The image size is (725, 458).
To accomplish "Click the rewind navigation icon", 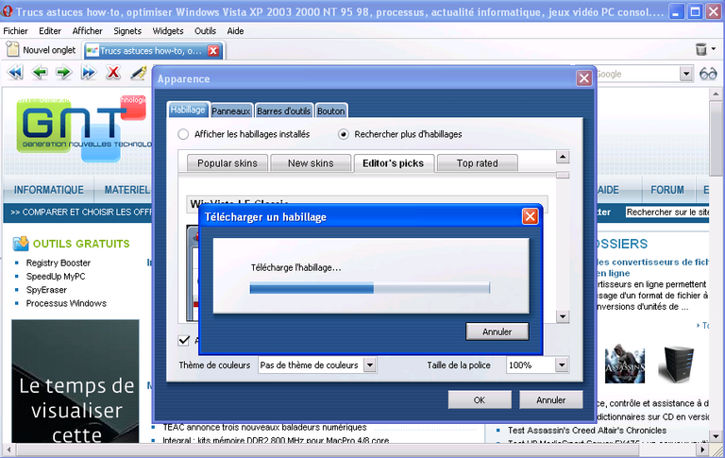I will pos(15,73).
